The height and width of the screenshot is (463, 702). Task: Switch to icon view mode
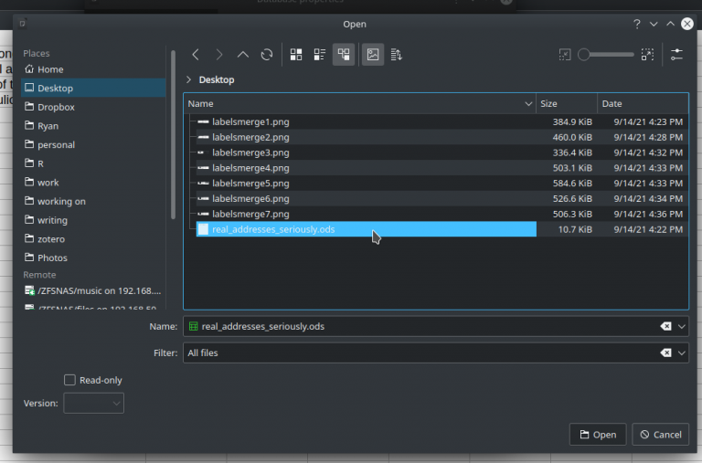pyautogui.click(x=296, y=55)
